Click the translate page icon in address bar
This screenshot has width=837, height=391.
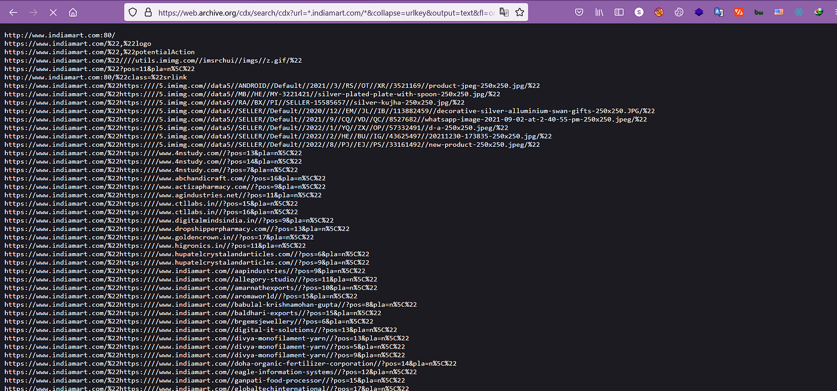click(504, 12)
